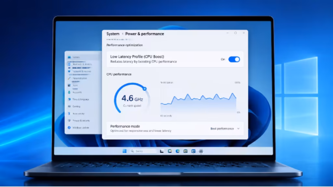
Task: Launch Microsoft Edge from the taskbar
Action: coord(178,151)
